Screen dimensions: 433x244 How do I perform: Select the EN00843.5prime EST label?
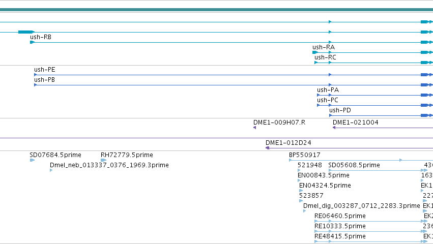tap(324, 175)
